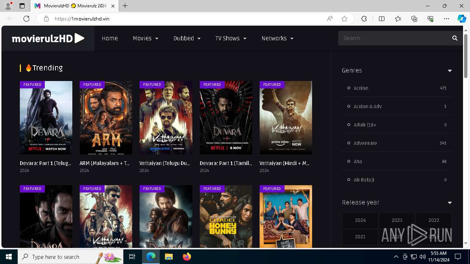This screenshot has height=264, width=470.
Task: Go to the Home page
Action: pyautogui.click(x=110, y=38)
